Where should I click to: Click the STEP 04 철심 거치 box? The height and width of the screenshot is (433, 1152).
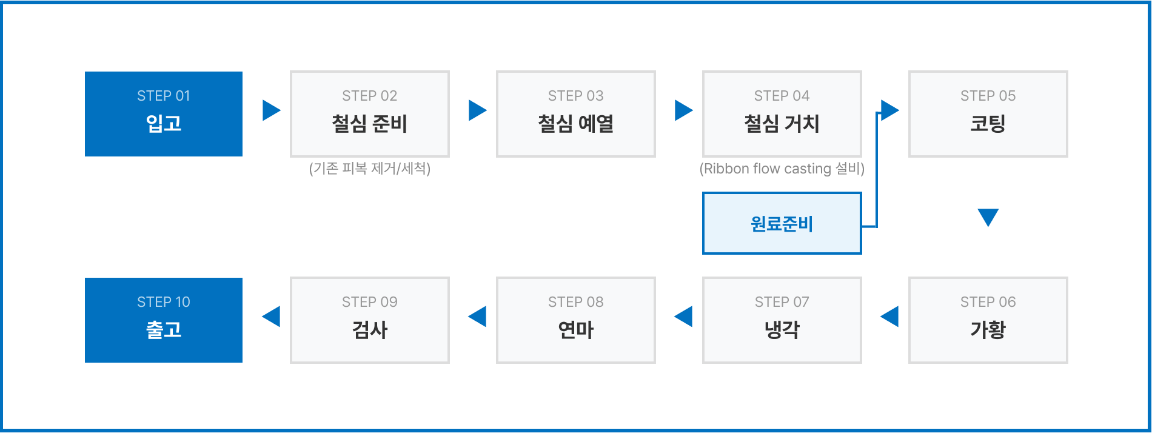click(x=782, y=114)
